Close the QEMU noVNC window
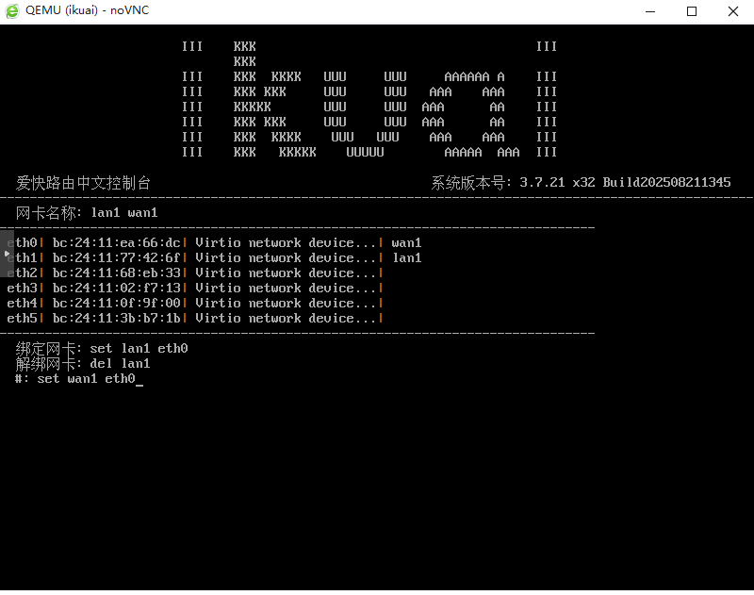 (x=733, y=11)
